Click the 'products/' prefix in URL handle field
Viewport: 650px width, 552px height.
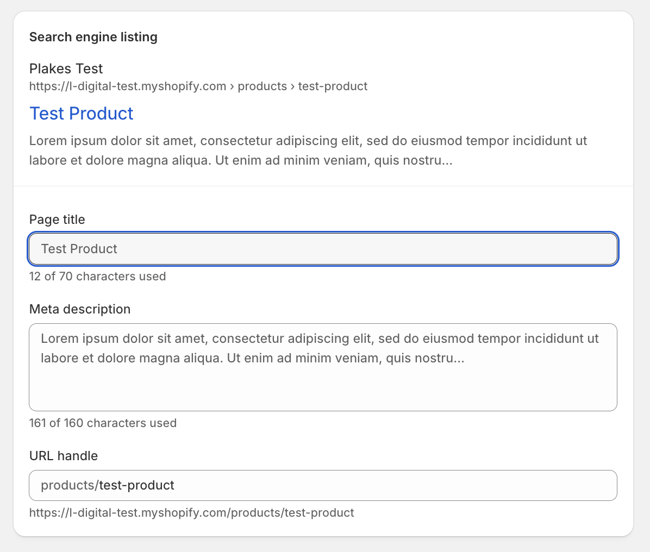[69, 485]
